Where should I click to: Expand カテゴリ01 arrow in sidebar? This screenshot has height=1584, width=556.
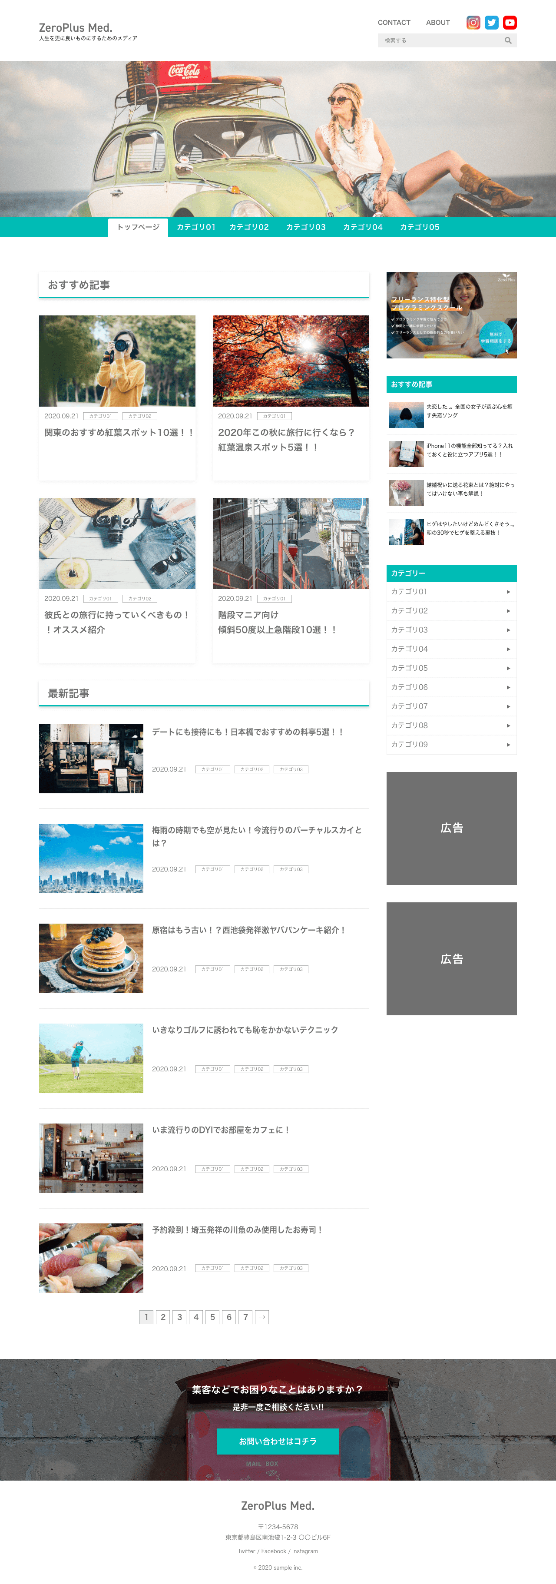pyautogui.click(x=508, y=592)
